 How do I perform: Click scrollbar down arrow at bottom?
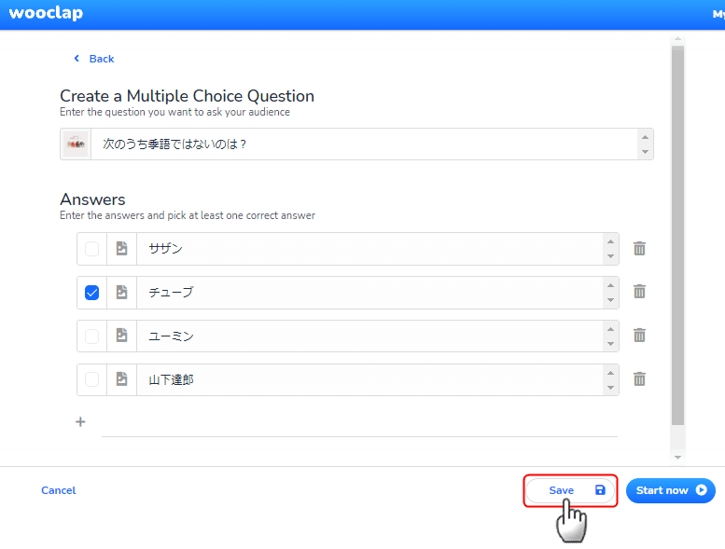(677, 457)
